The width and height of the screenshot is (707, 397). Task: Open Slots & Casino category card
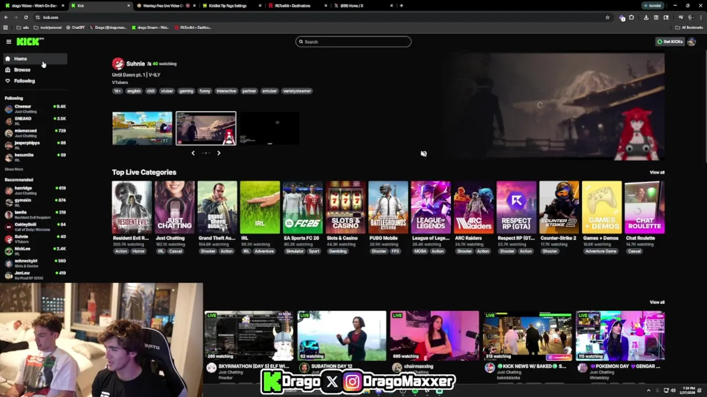pyautogui.click(x=345, y=207)
